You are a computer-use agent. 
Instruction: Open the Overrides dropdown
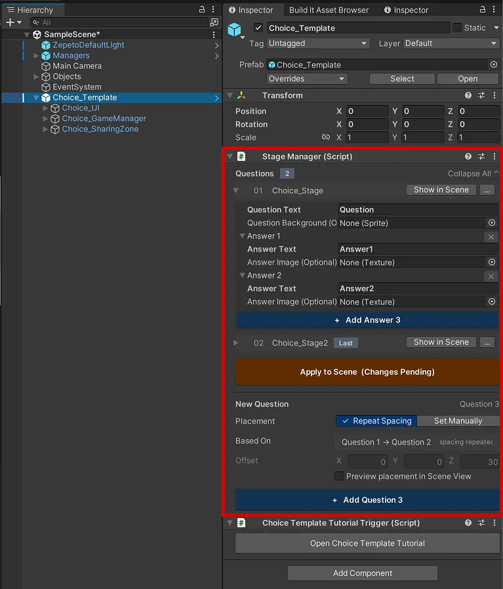click(307, 79)
